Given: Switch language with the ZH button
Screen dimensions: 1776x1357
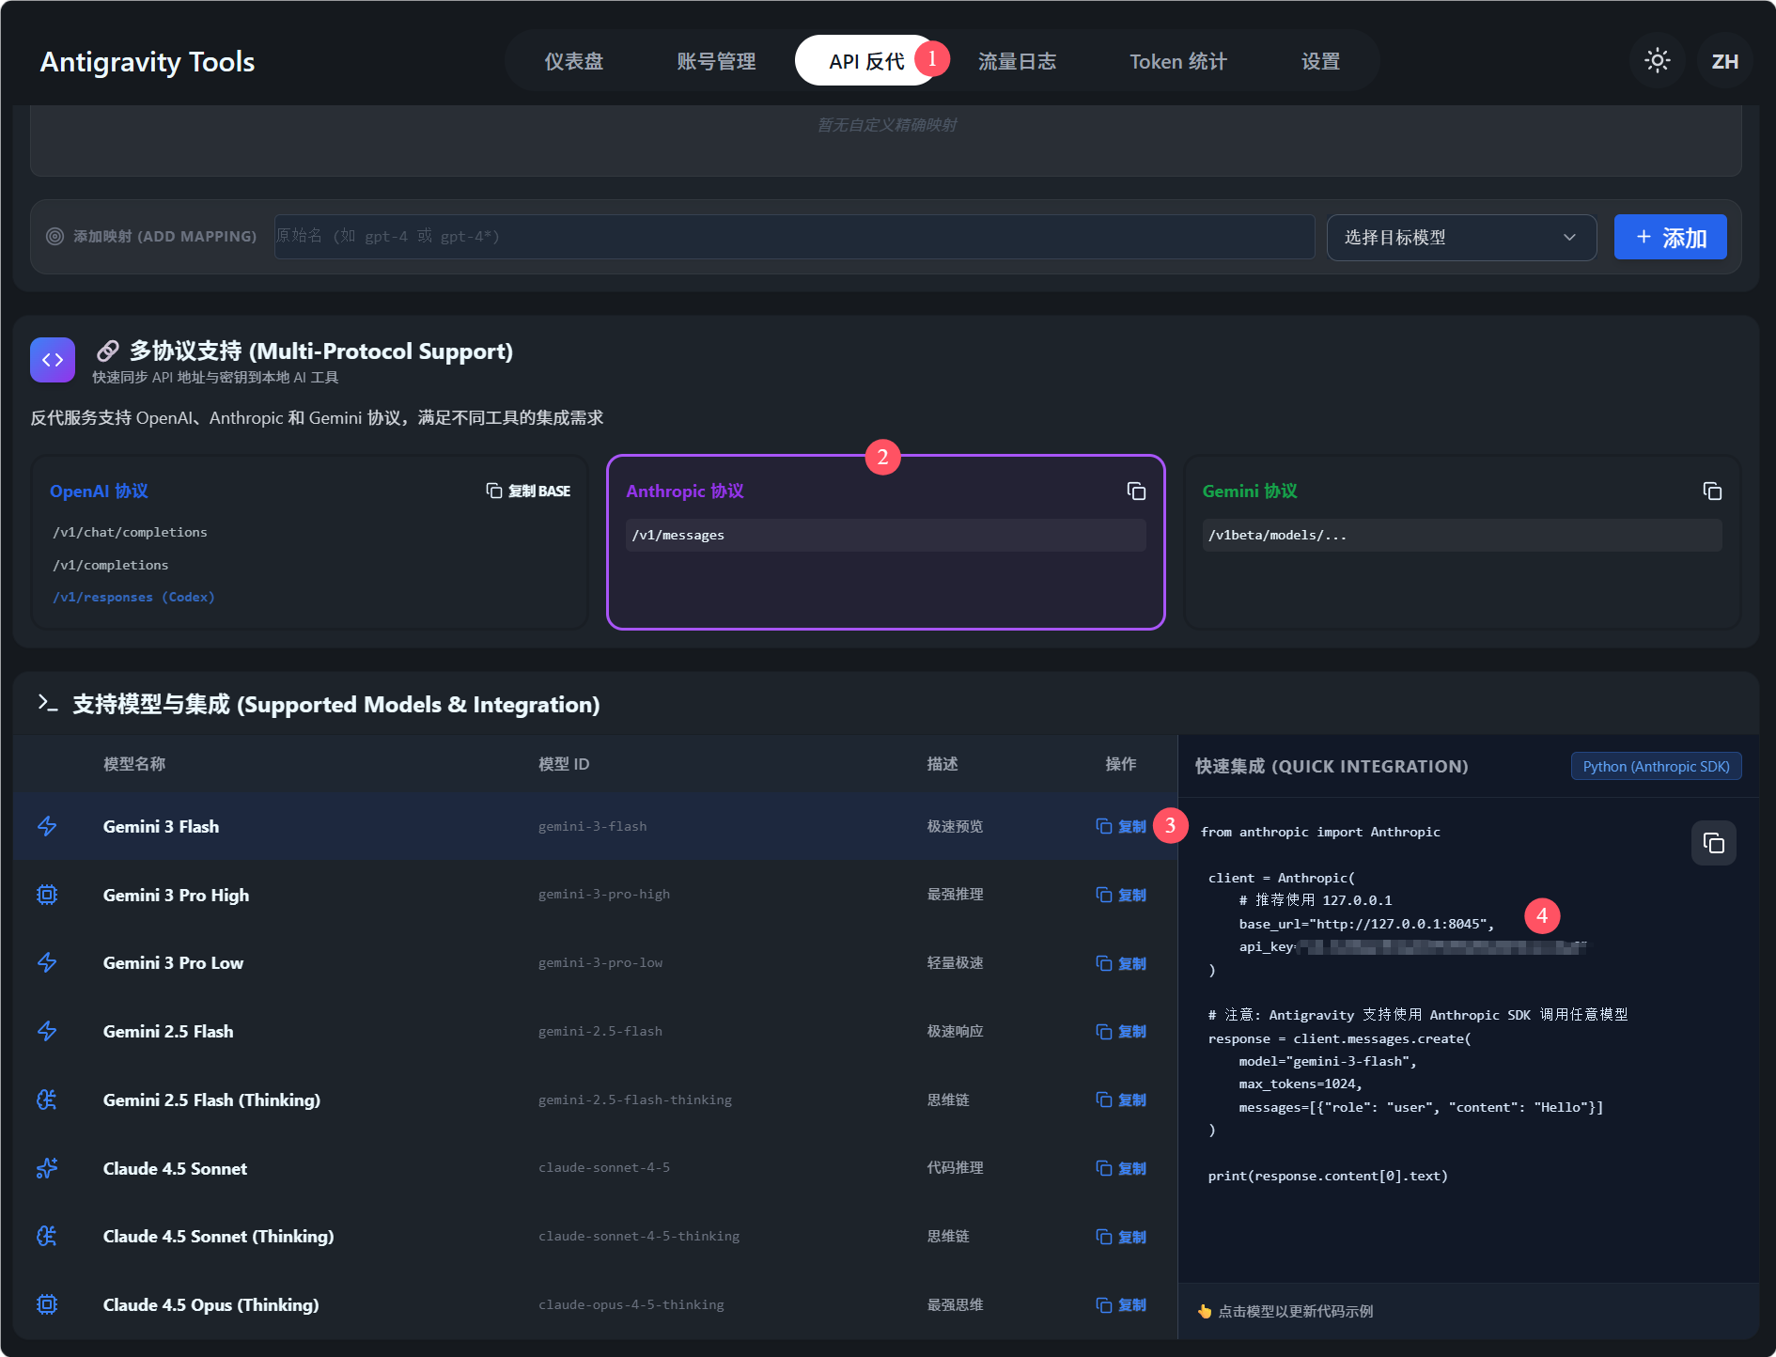Looking at the screenshot, I should 1724,61.
